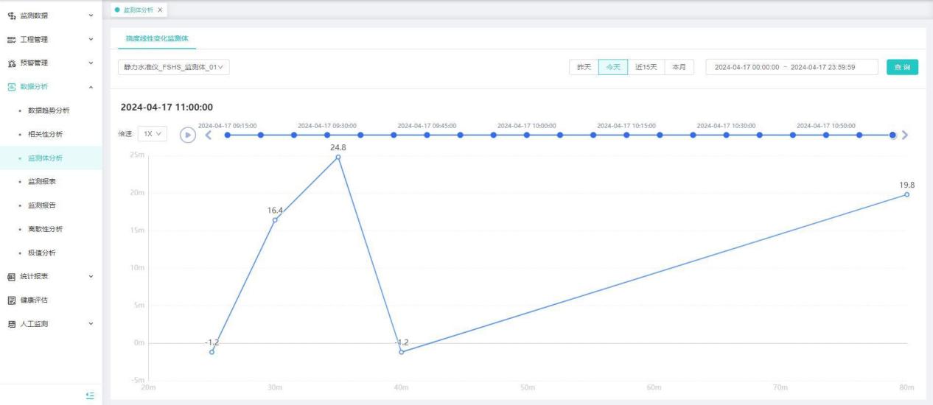
Task: Close the 监测体分析 page tab
Action: pyautogui.click(x=161, y=9)
